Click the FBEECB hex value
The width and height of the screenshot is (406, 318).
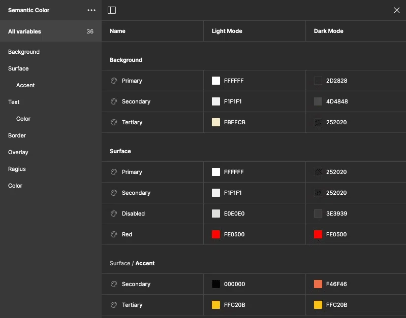234,122
